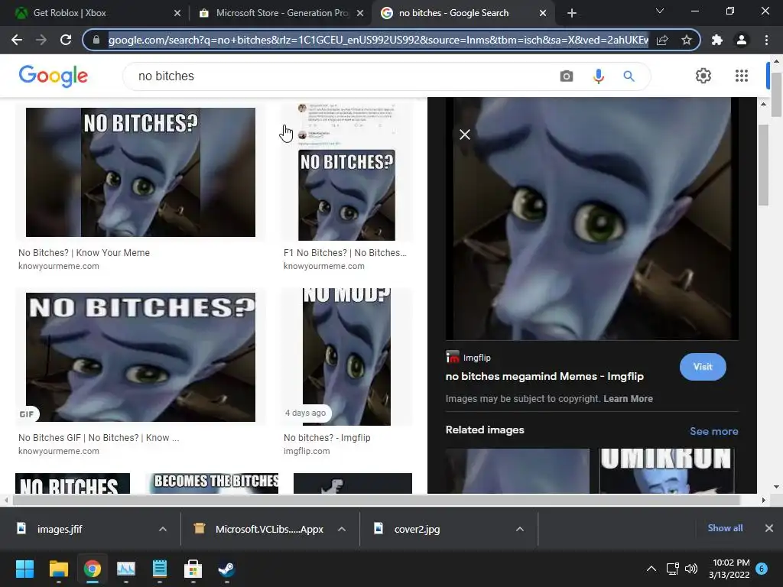Share this page from the address bar

click(x=662, y=40)
